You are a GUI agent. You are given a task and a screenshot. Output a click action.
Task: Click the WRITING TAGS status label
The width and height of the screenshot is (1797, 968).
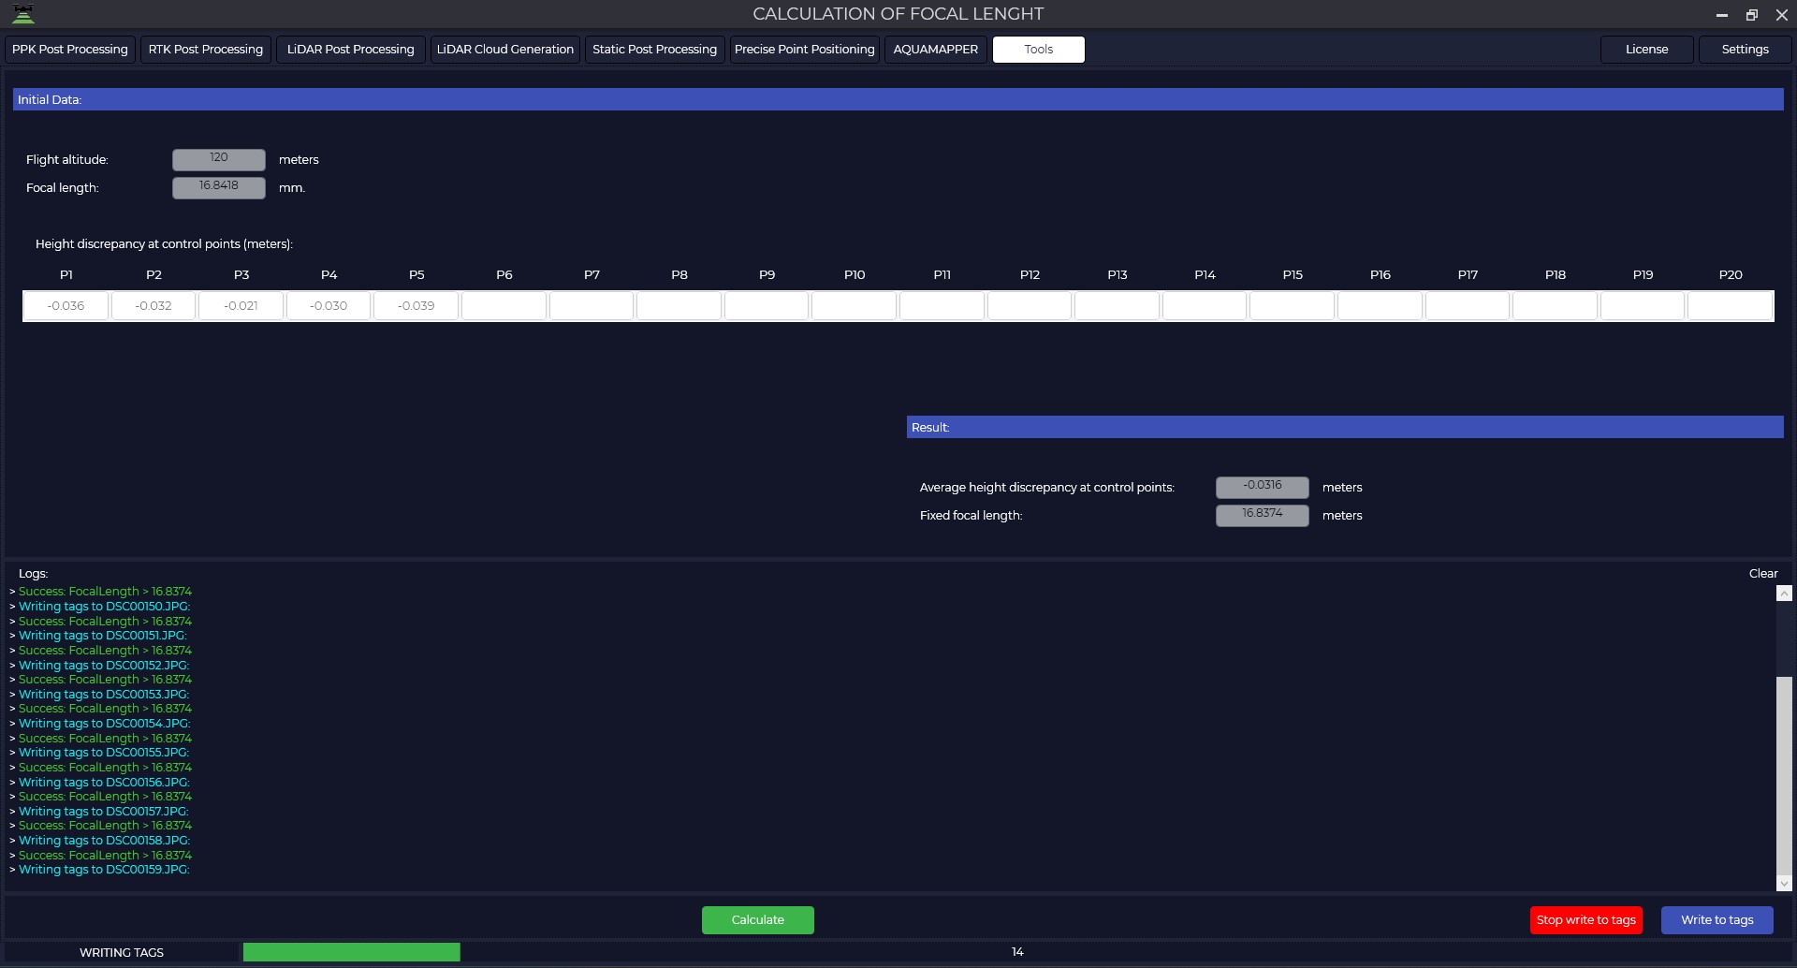tap(122, 952)
